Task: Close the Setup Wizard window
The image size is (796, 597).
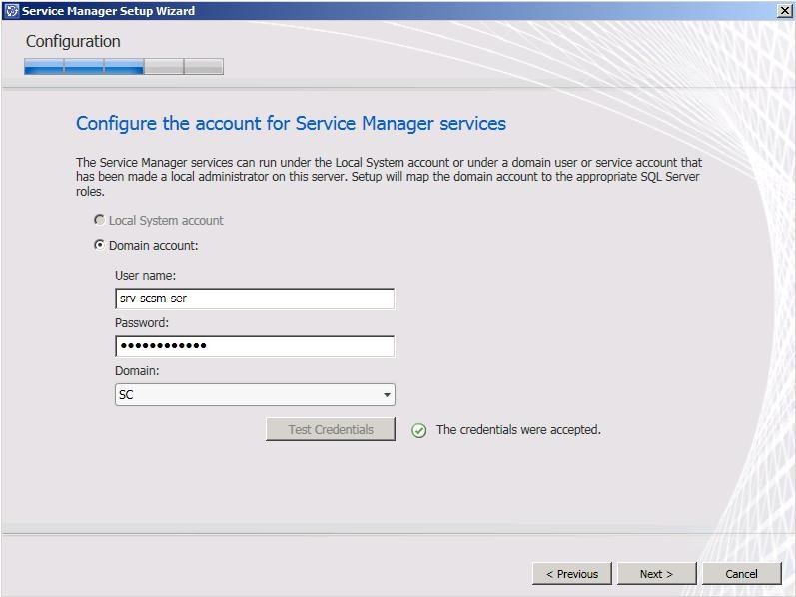Action: (x=783, y=10)
